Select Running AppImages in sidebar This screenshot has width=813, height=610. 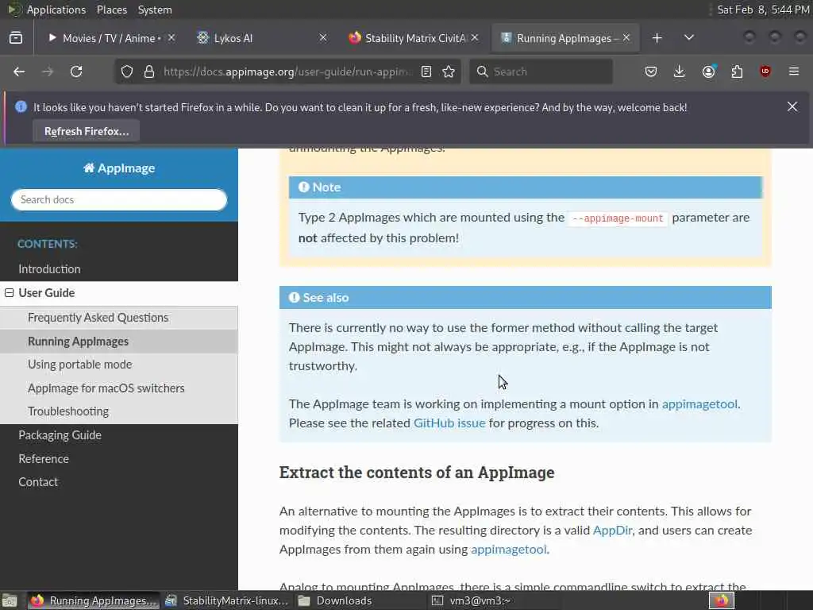click(79, 342)
